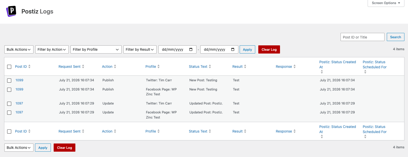The height and width of the screenshot is (157, 408).
Task: Toggle select-all checkbox in table footer
Action: click(9, 132)
